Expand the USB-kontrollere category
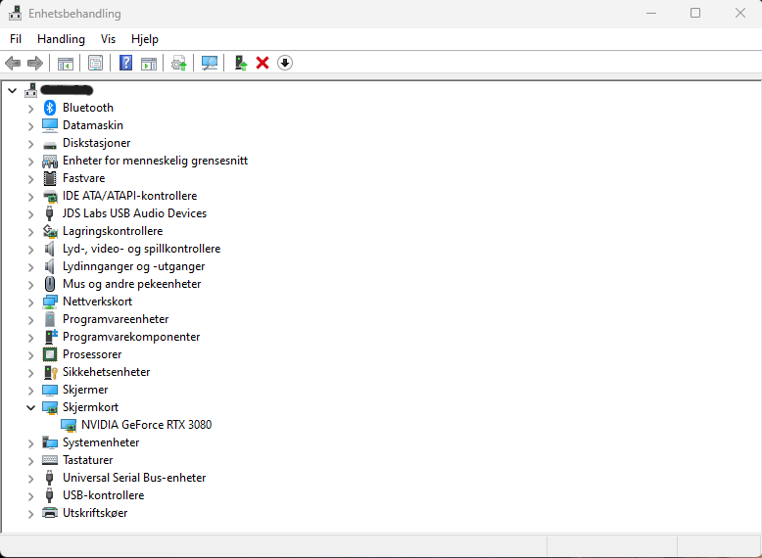 tap(30, 496)
